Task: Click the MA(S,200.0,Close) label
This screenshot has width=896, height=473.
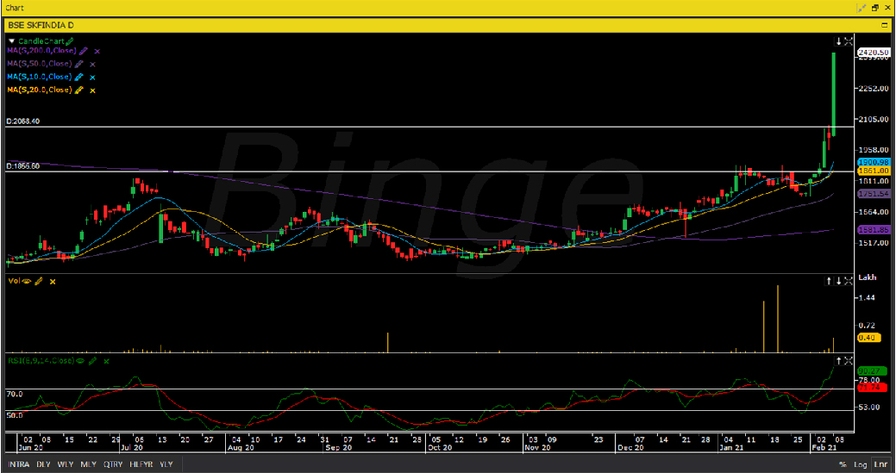Action: (x=41, y=52)
